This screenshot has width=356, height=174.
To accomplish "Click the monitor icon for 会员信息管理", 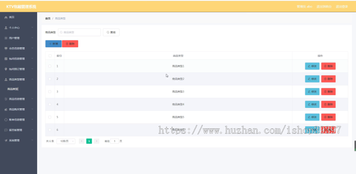I will (6, 48).
